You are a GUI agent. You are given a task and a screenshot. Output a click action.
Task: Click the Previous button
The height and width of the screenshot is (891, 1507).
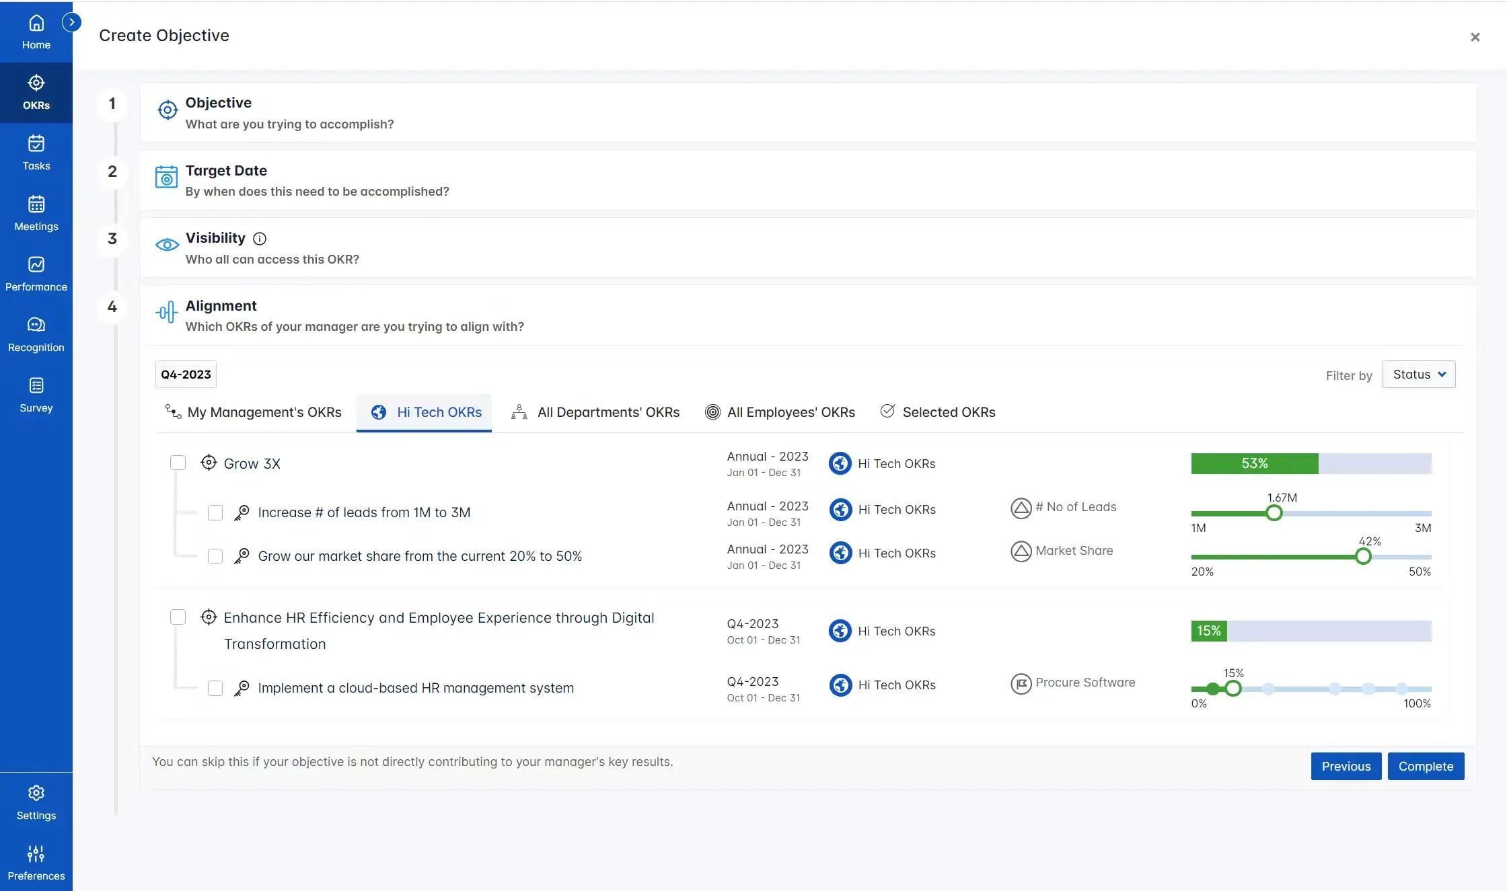(x=1346, y=765)
